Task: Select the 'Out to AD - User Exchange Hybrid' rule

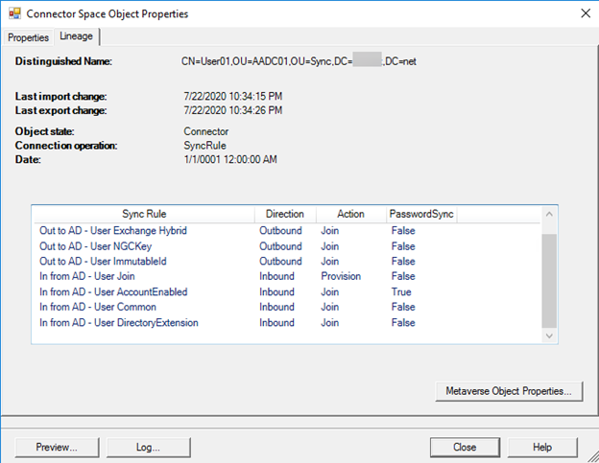Action: point(113,231)
